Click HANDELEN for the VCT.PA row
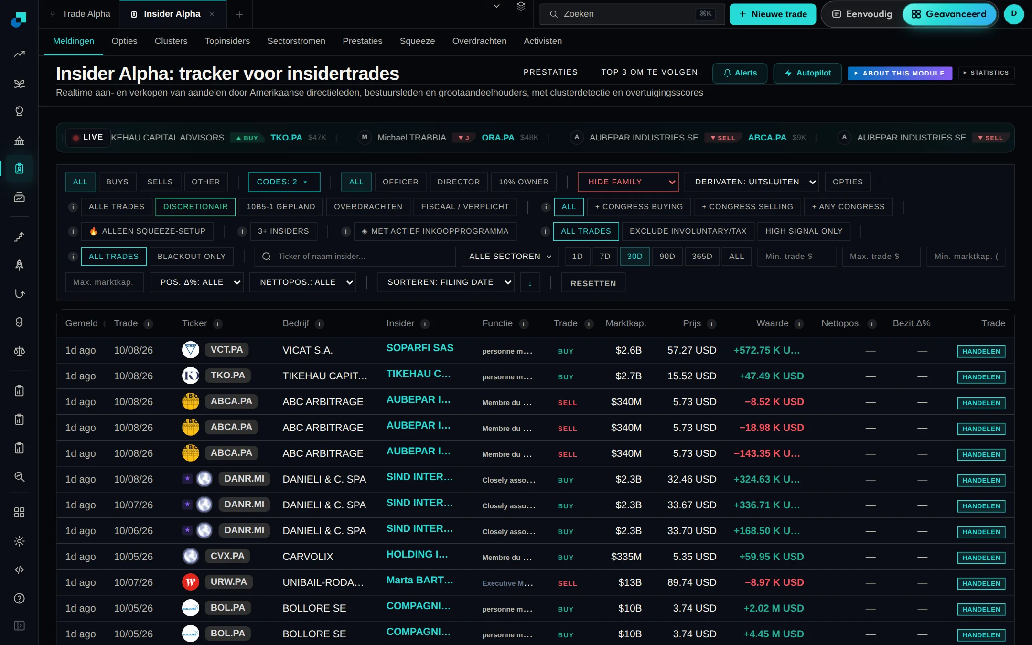1032x645 pixels. (981, 351)
